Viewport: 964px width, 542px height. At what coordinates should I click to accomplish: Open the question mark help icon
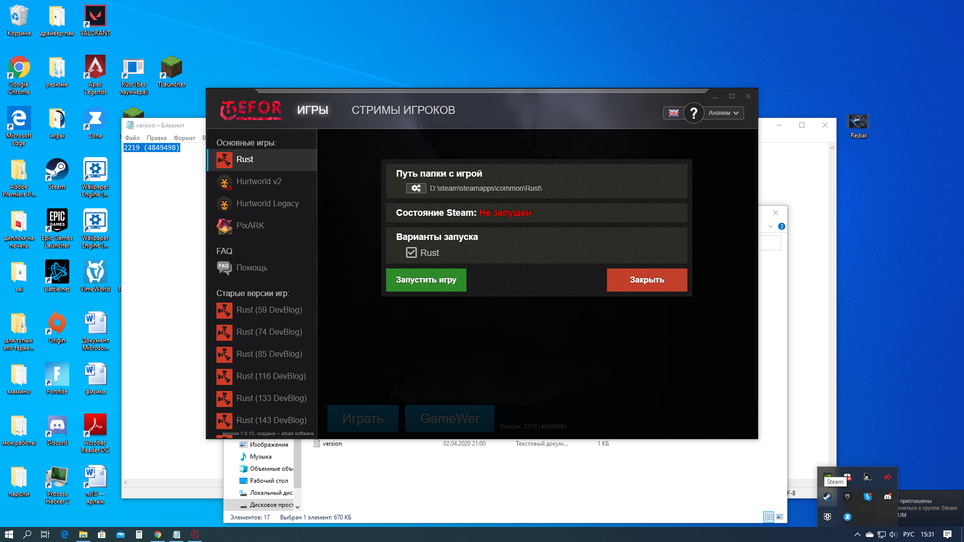coord(693,113)
